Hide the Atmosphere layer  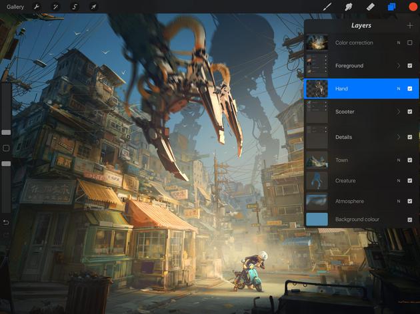[409, 201]
